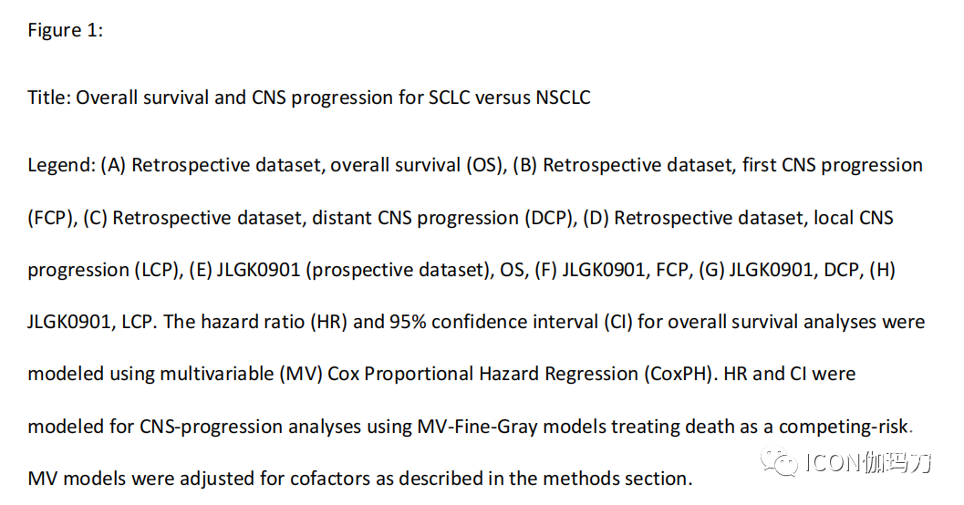Click '(H)' label at the end of the third legend line

pos(882,270)
